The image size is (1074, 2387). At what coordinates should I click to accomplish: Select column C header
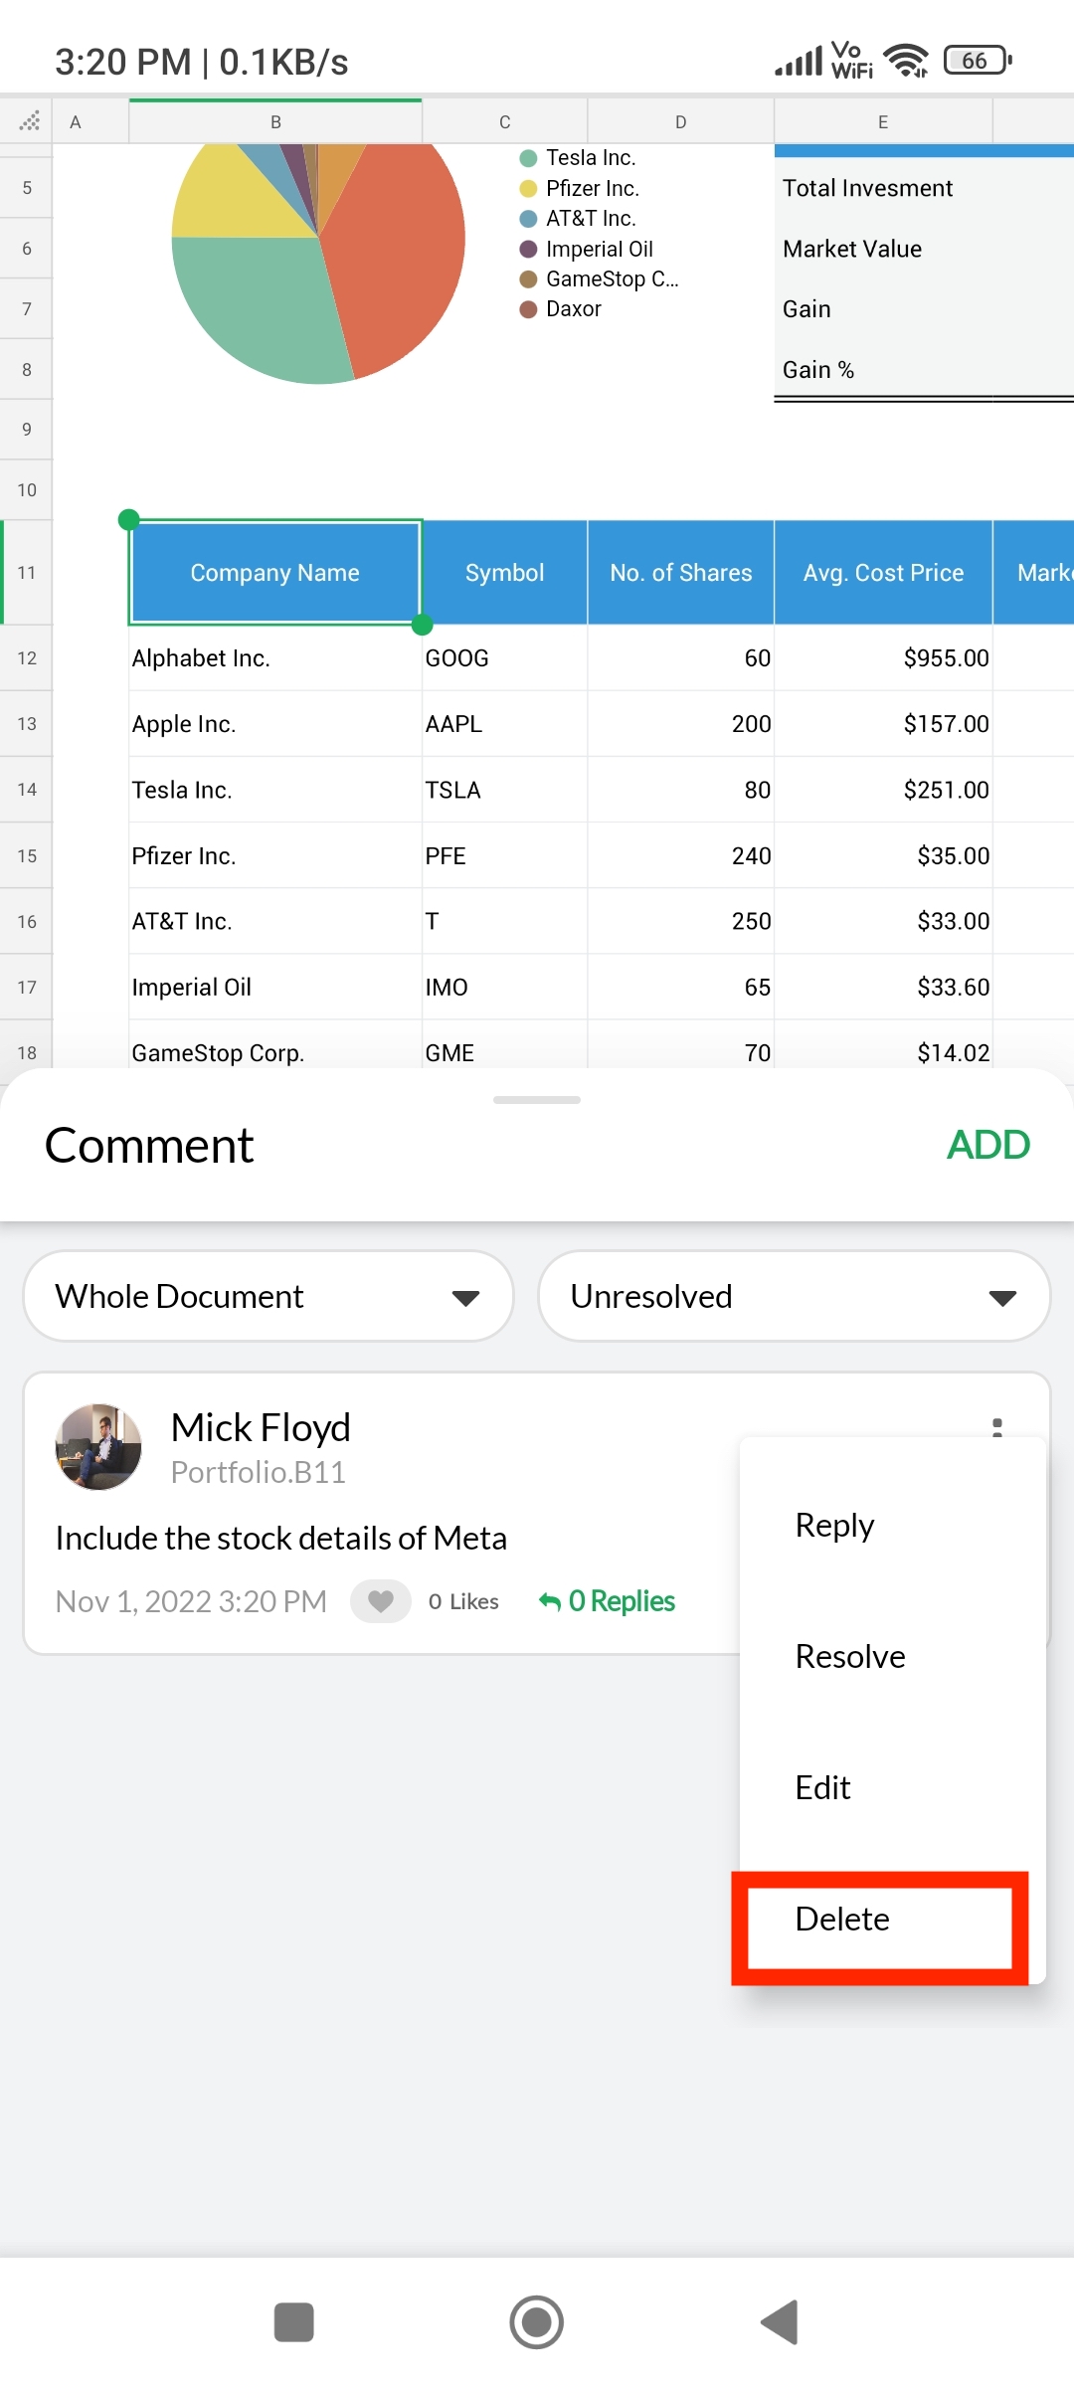coord(505,121)
